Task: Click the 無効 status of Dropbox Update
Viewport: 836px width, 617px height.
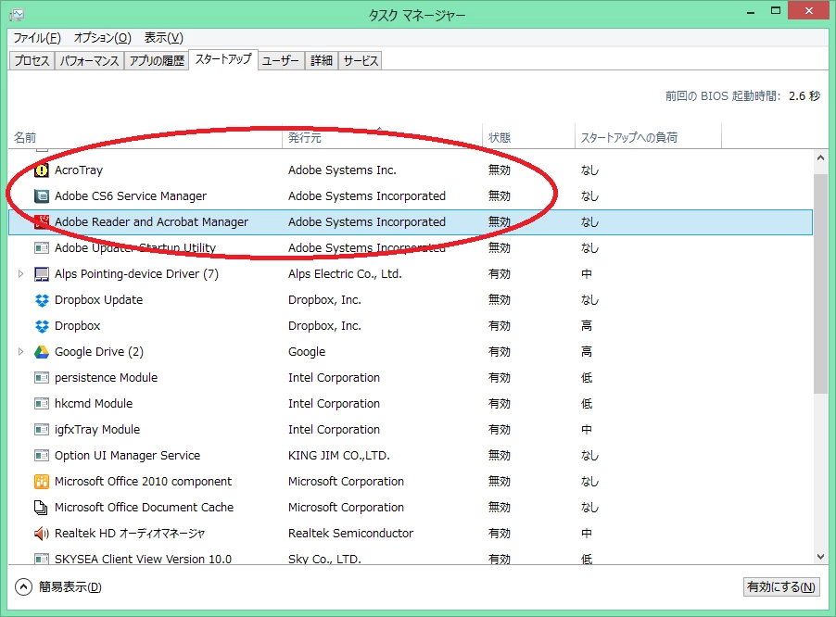Action: 500,300
